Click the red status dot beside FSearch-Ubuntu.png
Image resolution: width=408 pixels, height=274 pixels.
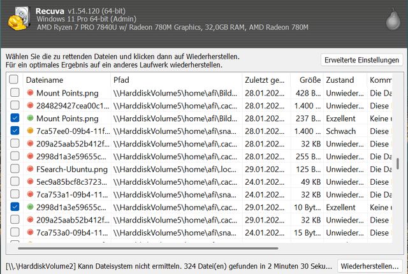pos(30,169)
